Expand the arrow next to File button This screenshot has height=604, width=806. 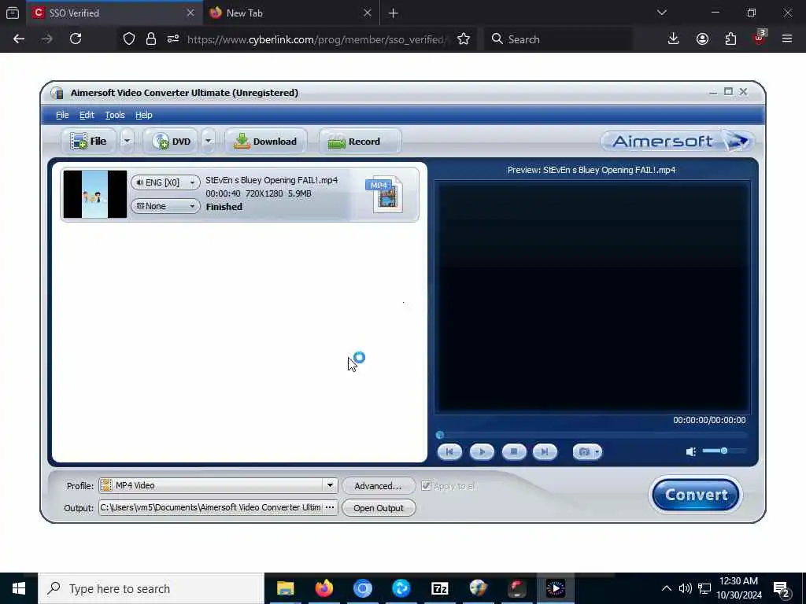pos(127,142)
